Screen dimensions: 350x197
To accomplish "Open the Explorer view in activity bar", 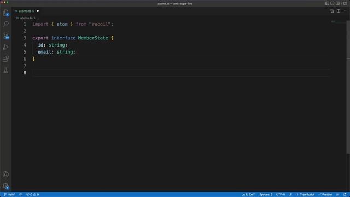I will pos(6,13).
